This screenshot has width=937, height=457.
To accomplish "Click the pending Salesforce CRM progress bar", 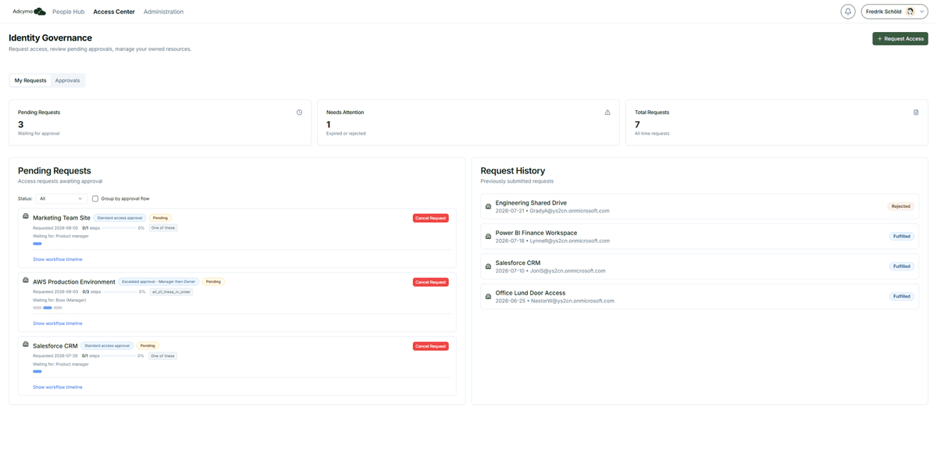I will pyautogui.click(x=118, y=356).
